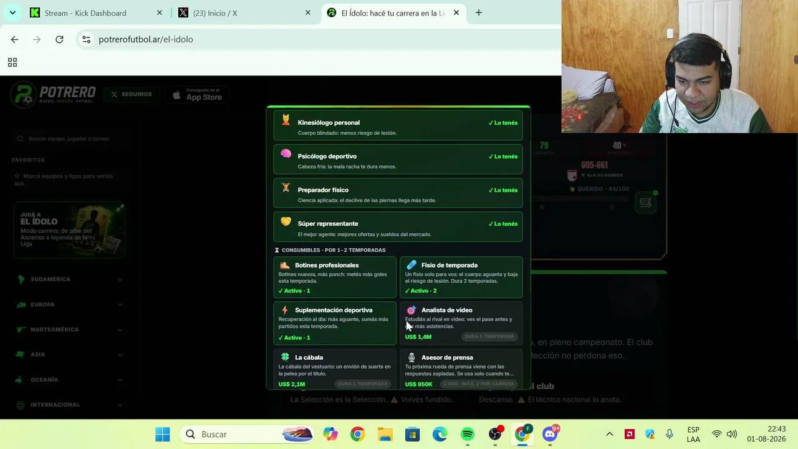Click the La cábala clover icon
Screen dimensions: 798x449
coord(285,357)
